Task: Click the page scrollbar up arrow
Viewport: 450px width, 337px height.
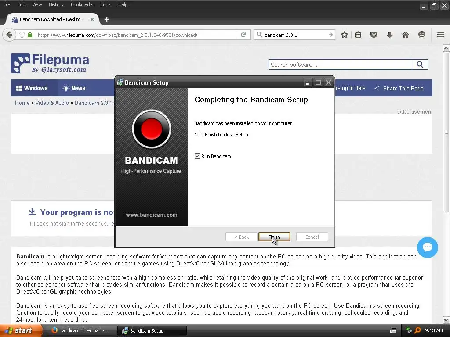Action: tap(446, 48)
